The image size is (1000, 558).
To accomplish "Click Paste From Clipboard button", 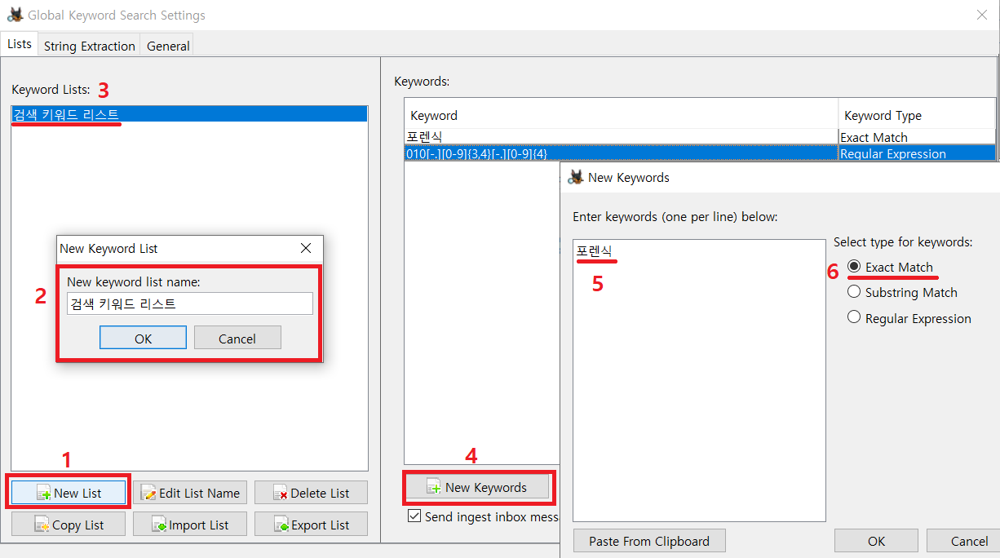I will tap(648, 541).
